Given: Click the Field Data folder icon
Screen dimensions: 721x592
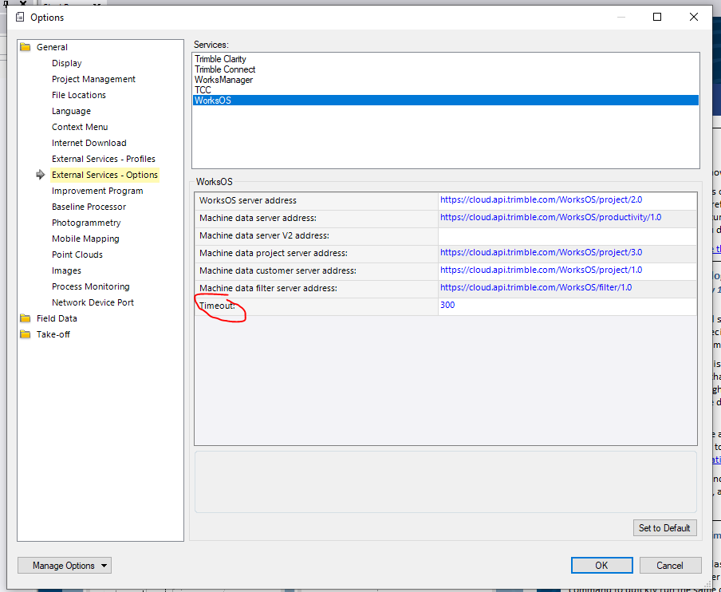Looking at the screenshot, I should click(x=26, y=318).
